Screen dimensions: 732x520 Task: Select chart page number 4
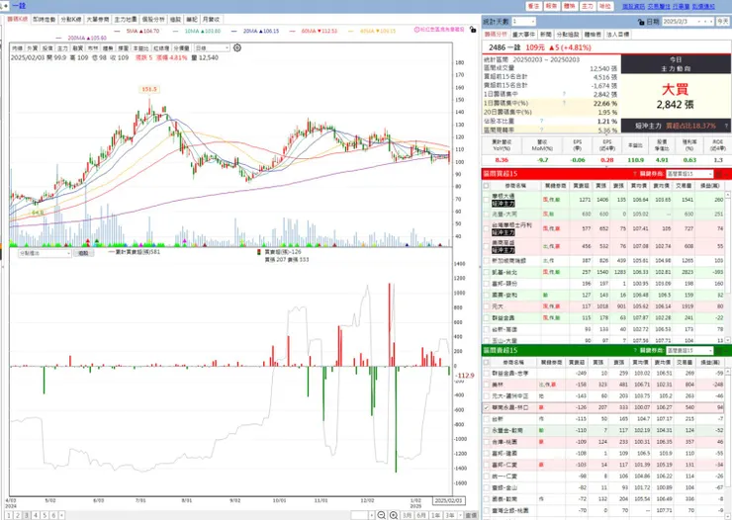[x=36, y=515]
